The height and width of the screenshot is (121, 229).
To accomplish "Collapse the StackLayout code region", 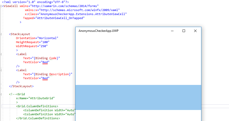I will (1, 34).
